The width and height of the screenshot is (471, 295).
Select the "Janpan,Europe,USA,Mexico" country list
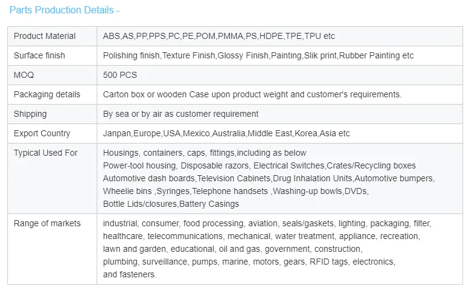point(226,133)
